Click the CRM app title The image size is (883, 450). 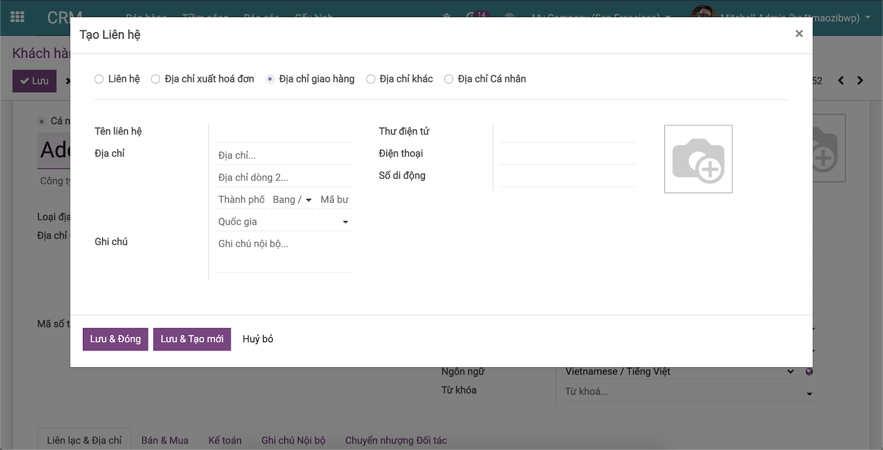click(65, 18)
